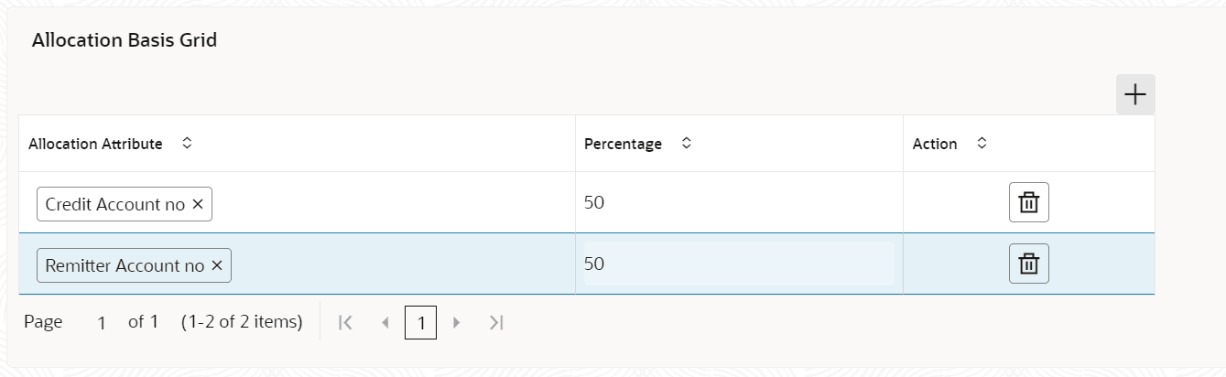Screen dimensions: 1226x377
Task: Sort by Percentage column
Action: tap(686, 144)
